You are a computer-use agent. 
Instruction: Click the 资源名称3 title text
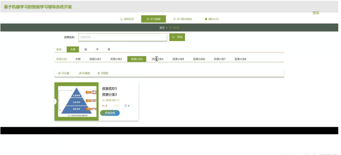(x=109, y=88)
